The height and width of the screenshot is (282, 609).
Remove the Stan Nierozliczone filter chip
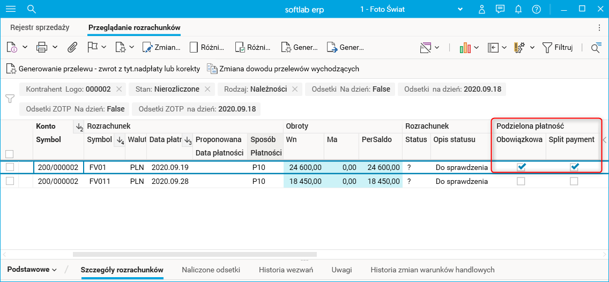pyautogui.click(x=207, y=90)
